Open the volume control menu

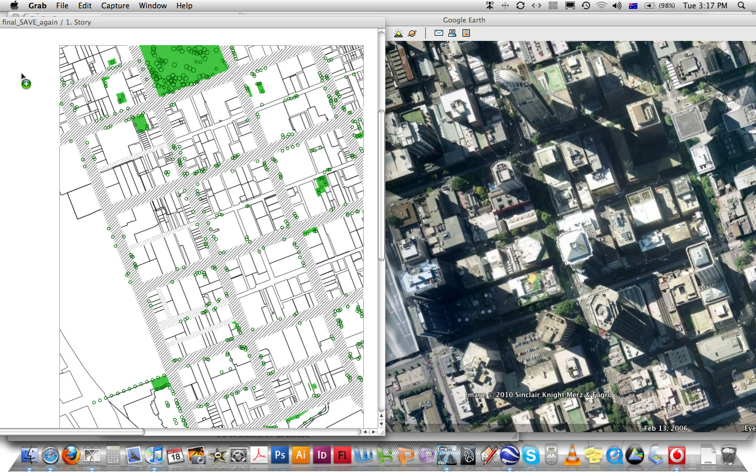click(616, 6)
